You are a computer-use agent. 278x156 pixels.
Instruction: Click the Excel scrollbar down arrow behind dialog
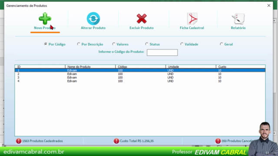275,133
